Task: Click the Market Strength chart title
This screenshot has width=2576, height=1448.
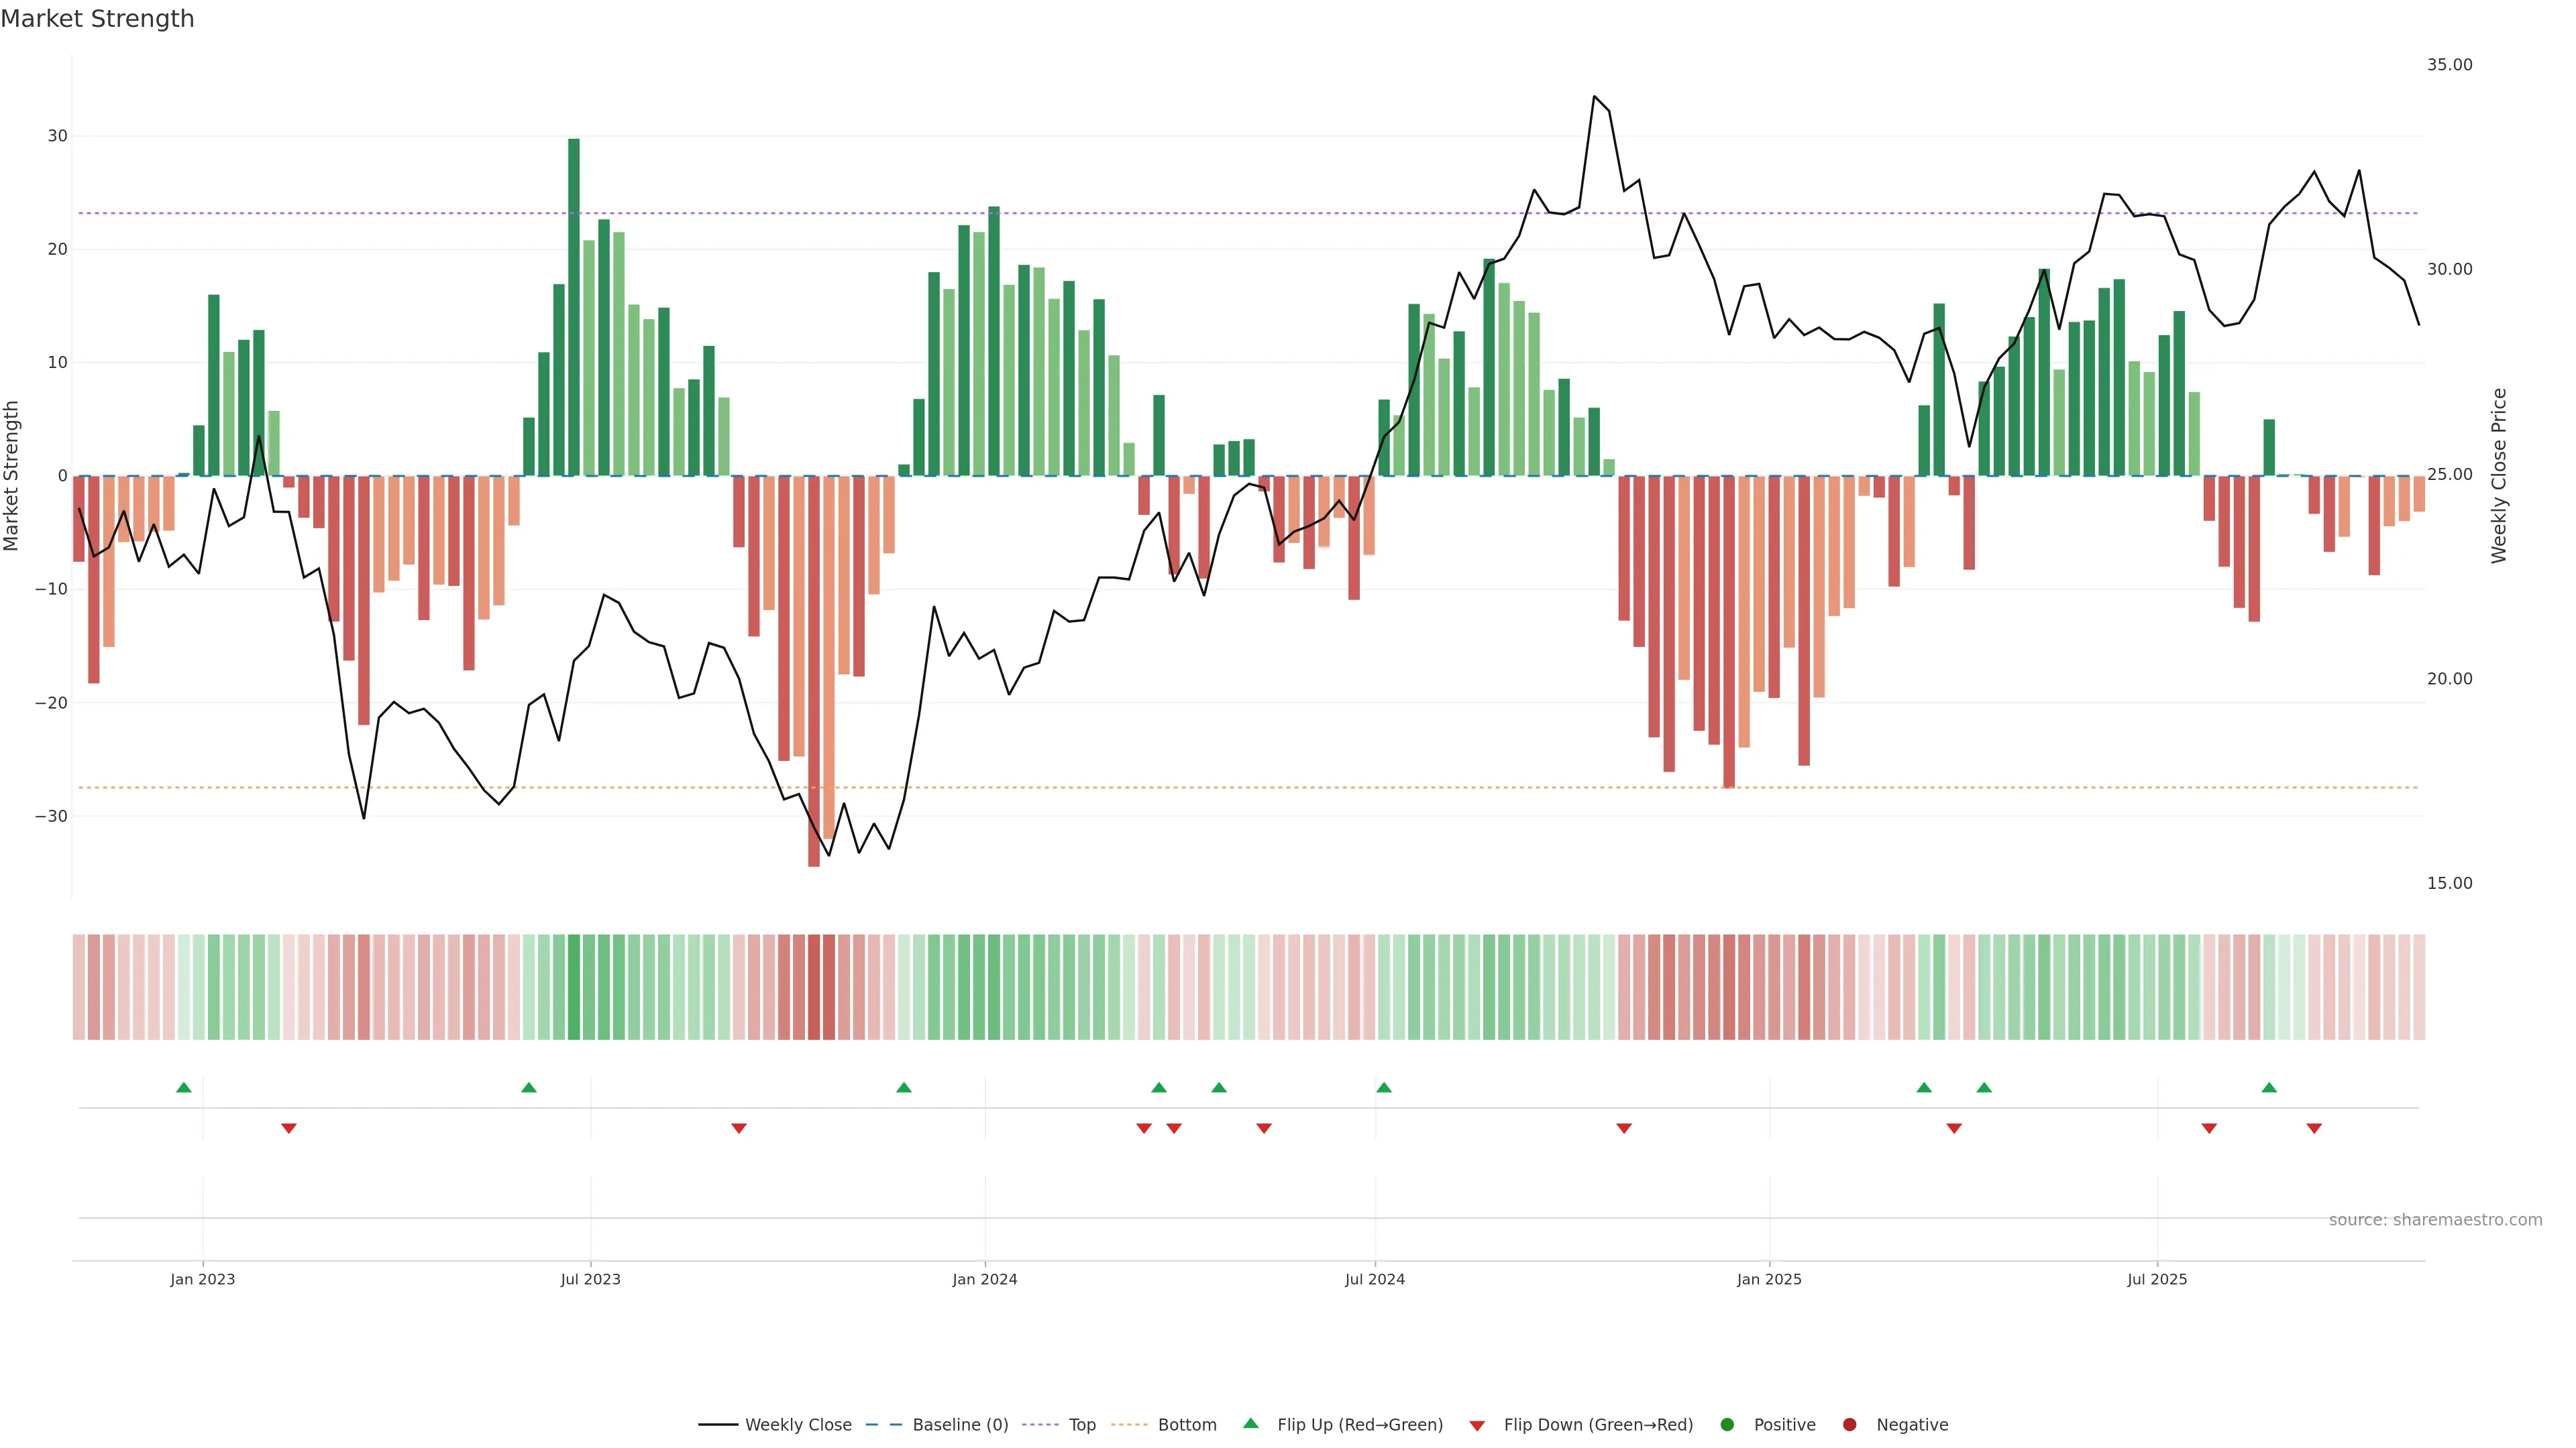Action: pyautogui.click(x=97, y=19)
